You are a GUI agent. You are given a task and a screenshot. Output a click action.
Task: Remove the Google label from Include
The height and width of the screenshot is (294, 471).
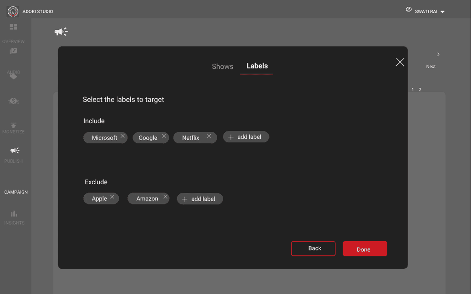tap(164, 136)
